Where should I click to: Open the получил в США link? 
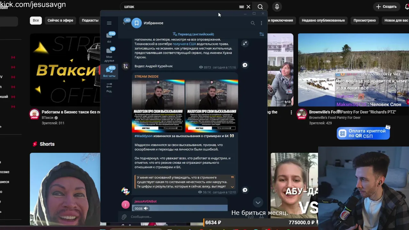pyautogui.click(x=184, y=44)
